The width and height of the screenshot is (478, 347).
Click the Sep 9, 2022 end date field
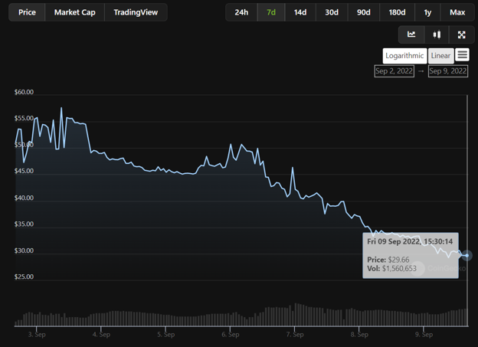coord(448,71)
